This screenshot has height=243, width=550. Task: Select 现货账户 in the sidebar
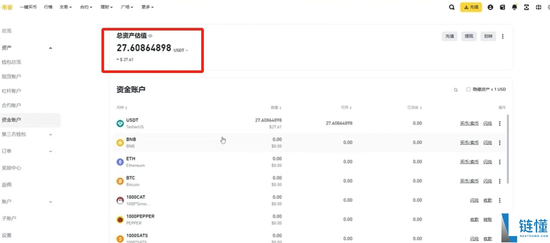[12, 76]
